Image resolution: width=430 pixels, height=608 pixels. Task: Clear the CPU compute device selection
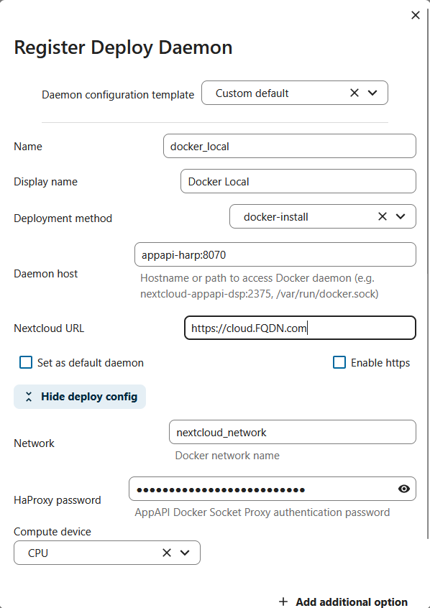[x=167, y=553]
